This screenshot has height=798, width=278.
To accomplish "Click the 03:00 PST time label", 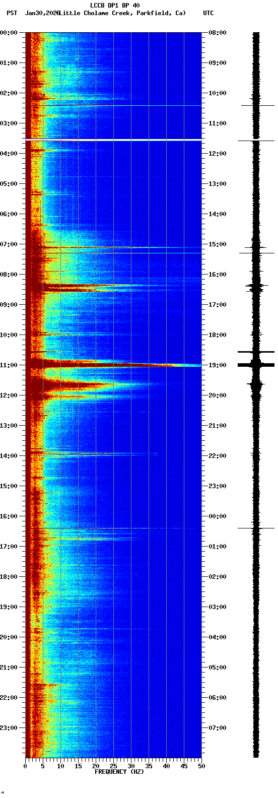I will 9,123.
